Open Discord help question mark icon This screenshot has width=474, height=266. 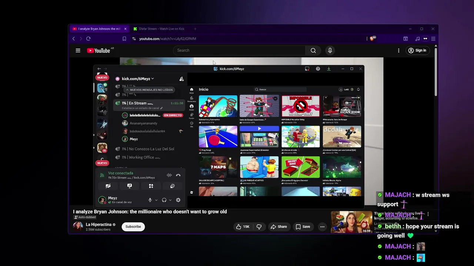pyautogui.click(x=318, y=69)
